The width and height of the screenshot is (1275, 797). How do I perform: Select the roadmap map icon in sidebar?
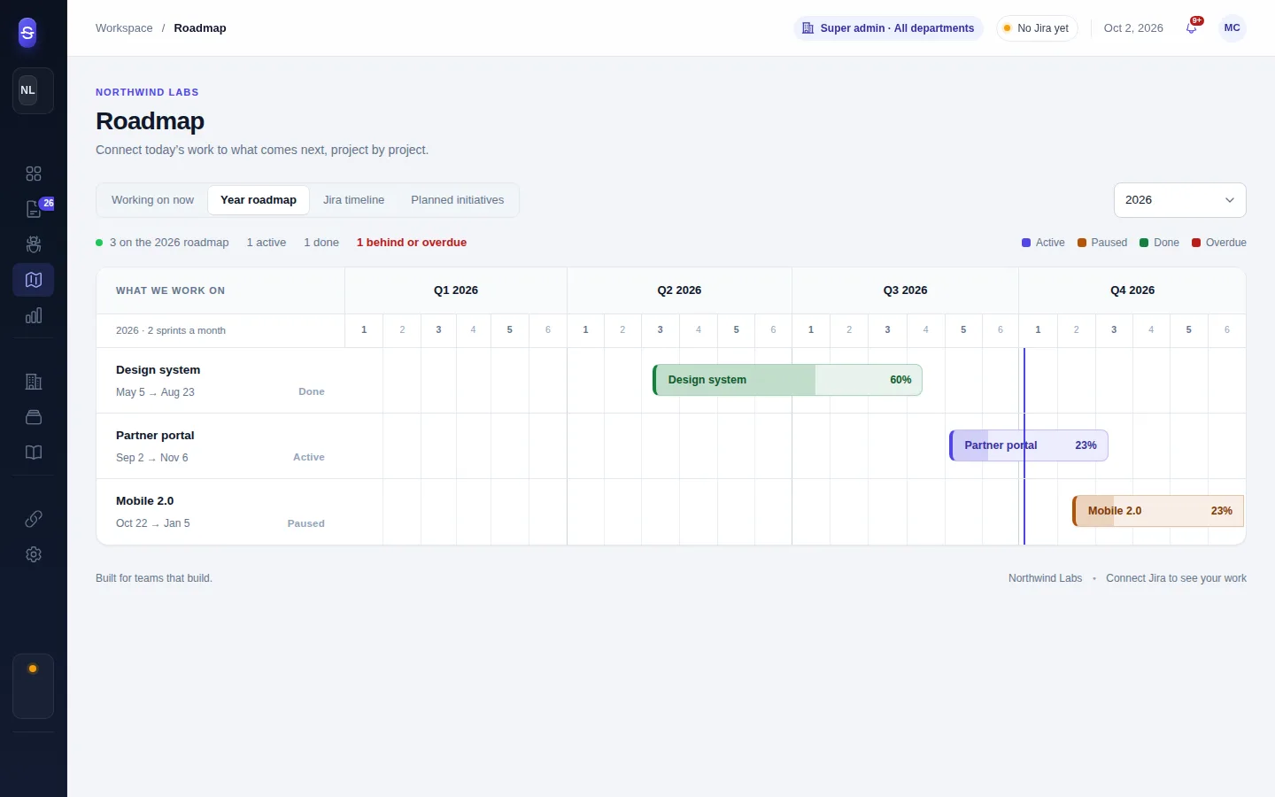34,280
